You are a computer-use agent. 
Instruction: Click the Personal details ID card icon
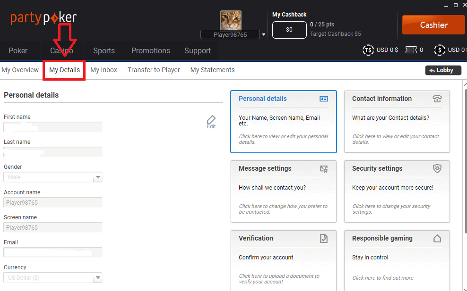pyautogui.click(x=324, y=99)
